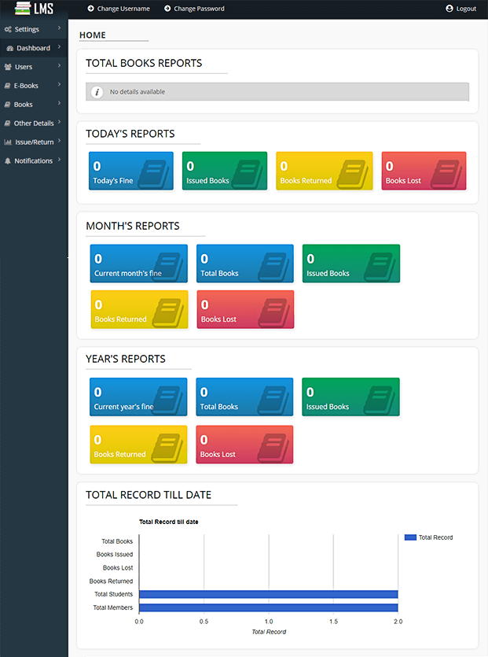The height and width of the screenshot is (657, 488).
Task: Click the Logout link text
Action: pos(466,9)
